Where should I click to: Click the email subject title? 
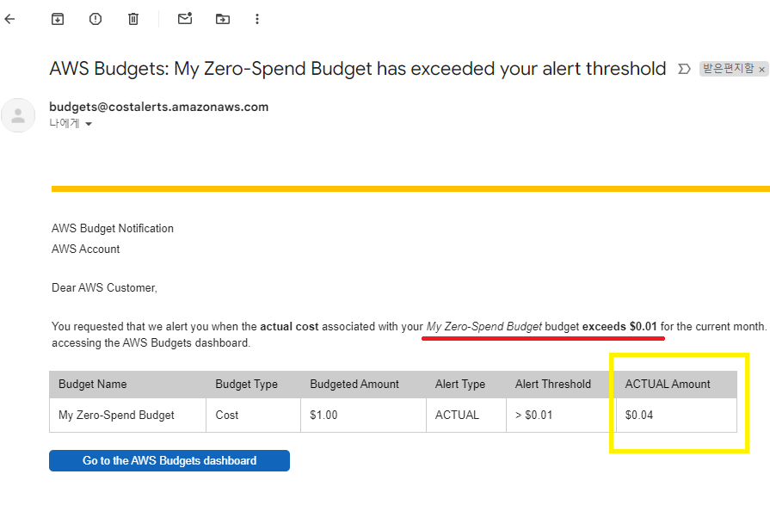coord(358,69)
